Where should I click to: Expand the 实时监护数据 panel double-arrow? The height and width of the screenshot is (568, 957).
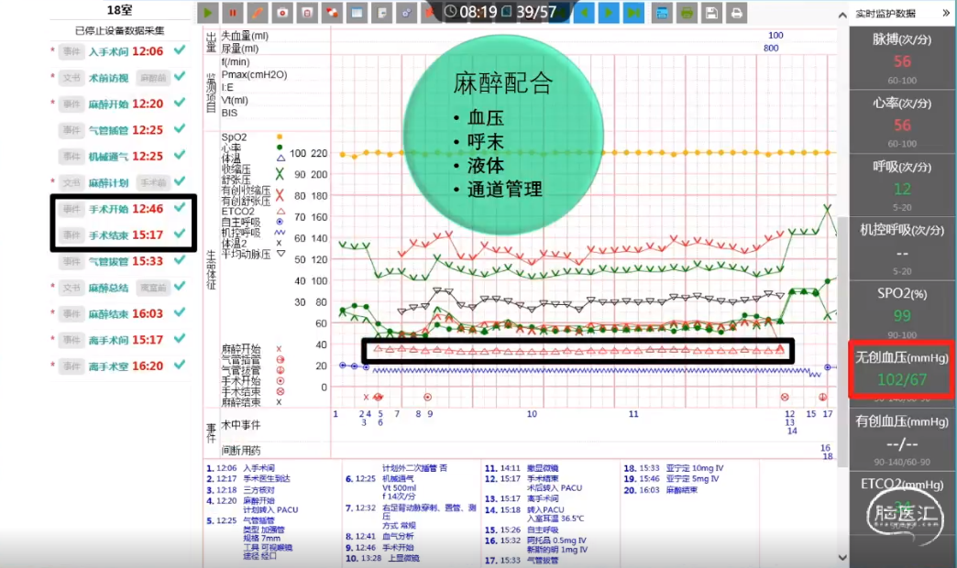tap(947, 13)
